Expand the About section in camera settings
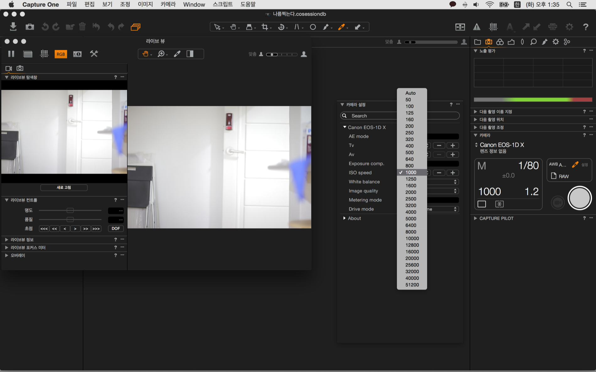The height and width of the screenshot is (372, 596). (x=345, y=218)
